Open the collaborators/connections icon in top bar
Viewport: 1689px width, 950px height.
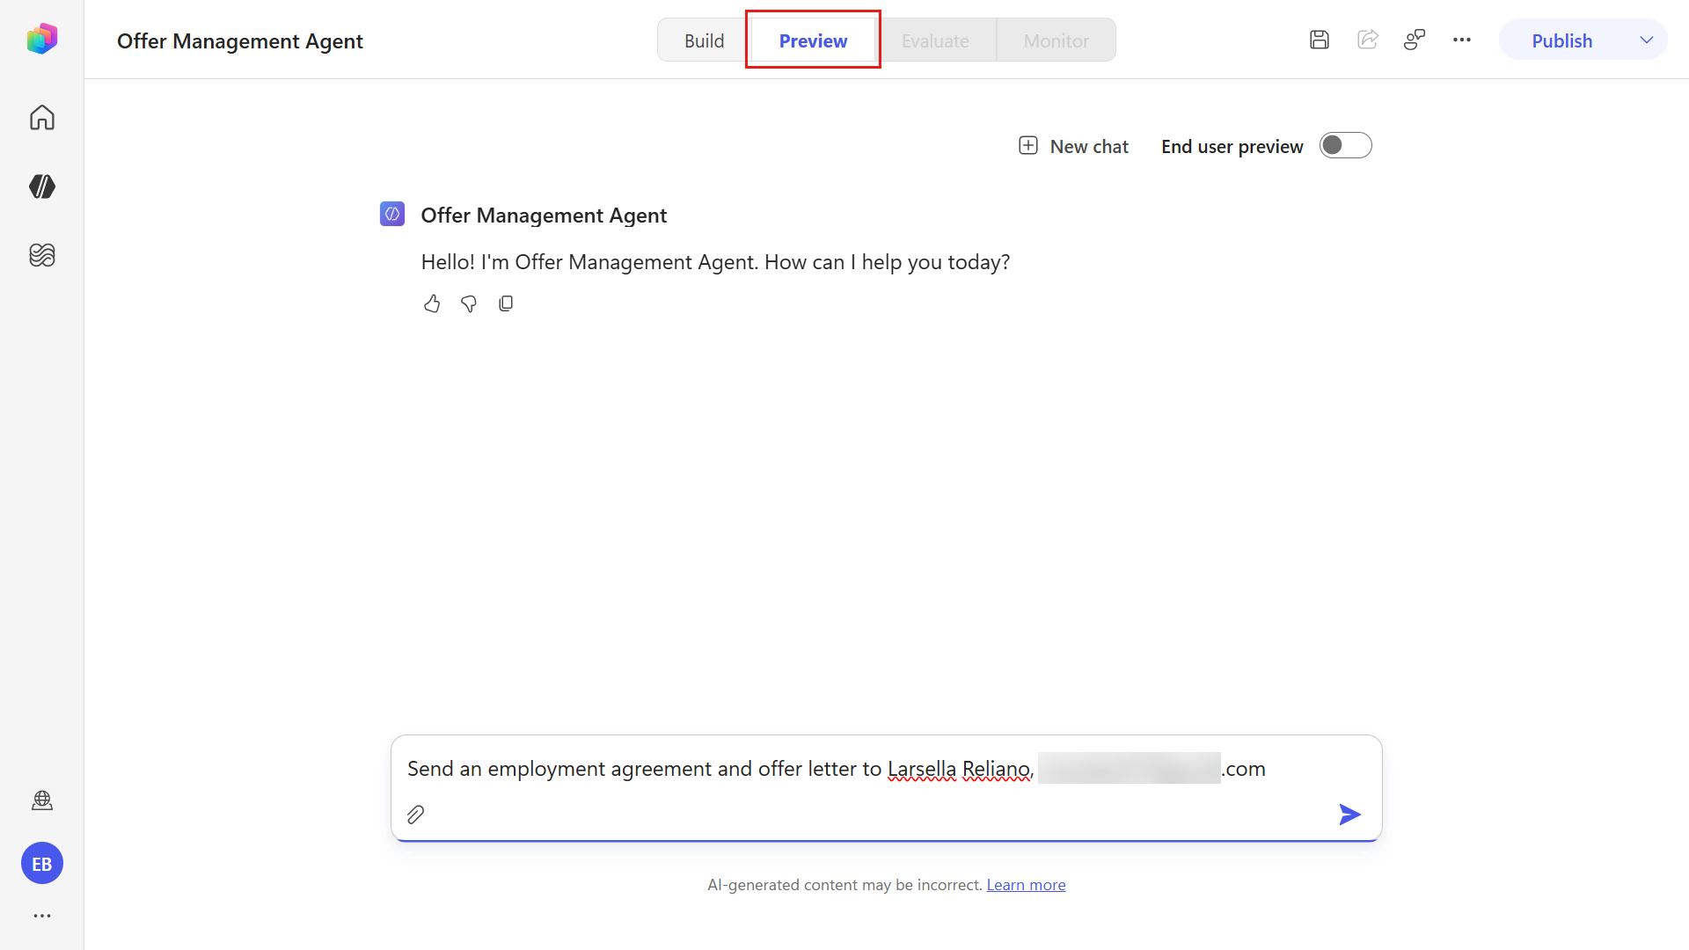pos(1415,40)
